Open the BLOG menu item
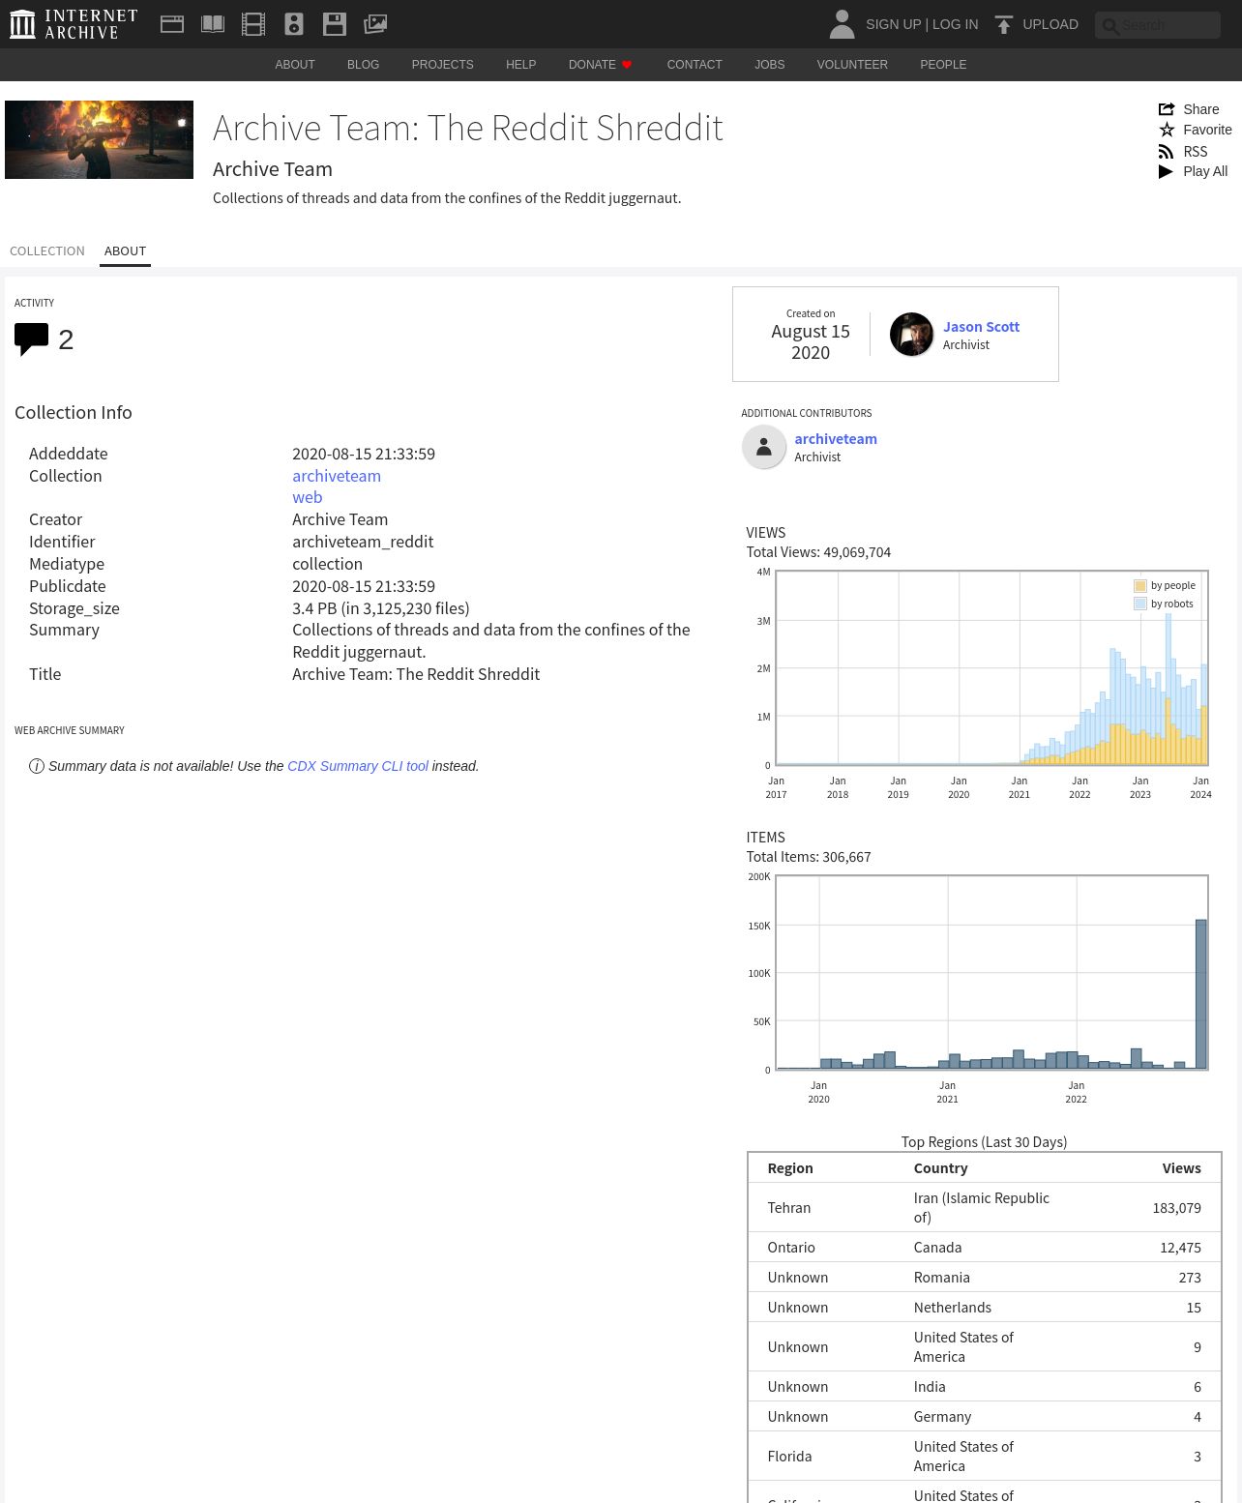The image size is (1242, 1503). [363, 65]
